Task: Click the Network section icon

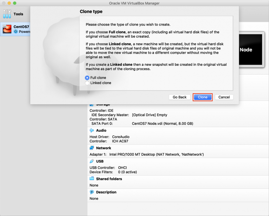Action: [x=92, y=148]
